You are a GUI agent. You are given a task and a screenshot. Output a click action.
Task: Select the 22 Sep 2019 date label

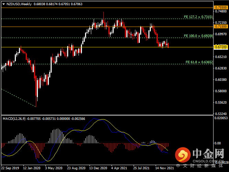click(10, 168)
